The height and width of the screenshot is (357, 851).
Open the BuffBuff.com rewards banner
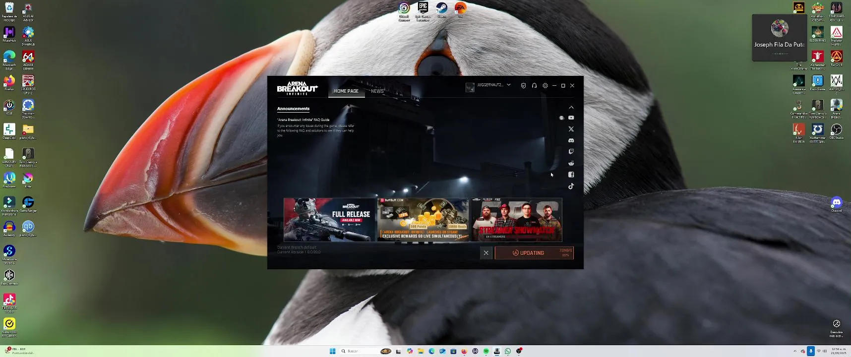click(x=423, y=220)
